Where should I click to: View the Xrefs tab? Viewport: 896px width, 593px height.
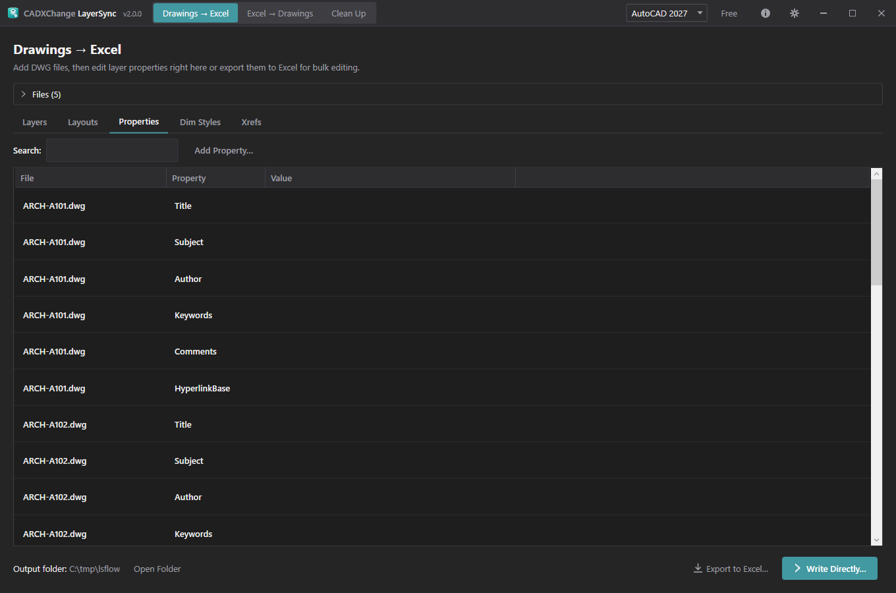[x=252, y=123]
